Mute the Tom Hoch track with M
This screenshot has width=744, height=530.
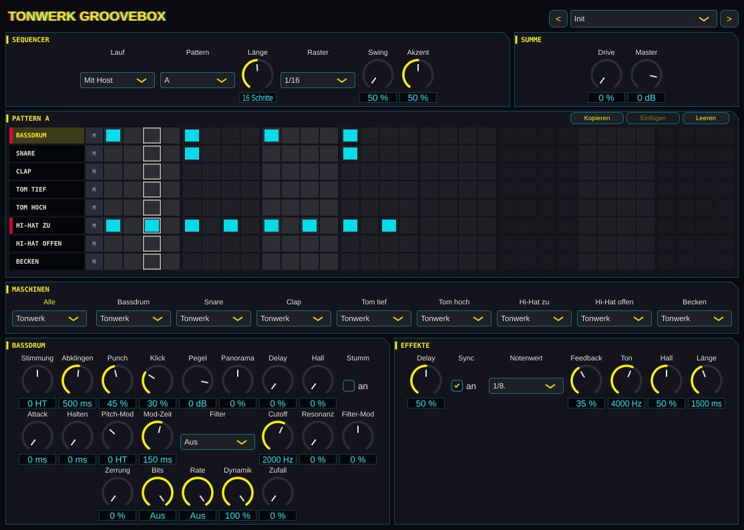[94, 208]
